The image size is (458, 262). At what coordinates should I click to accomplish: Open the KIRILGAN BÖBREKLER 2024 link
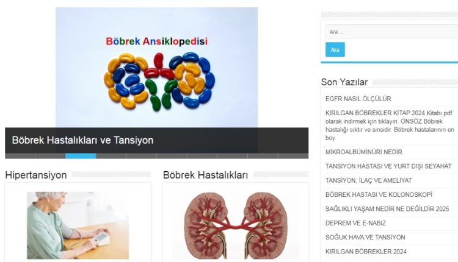[x=366, y=252]
